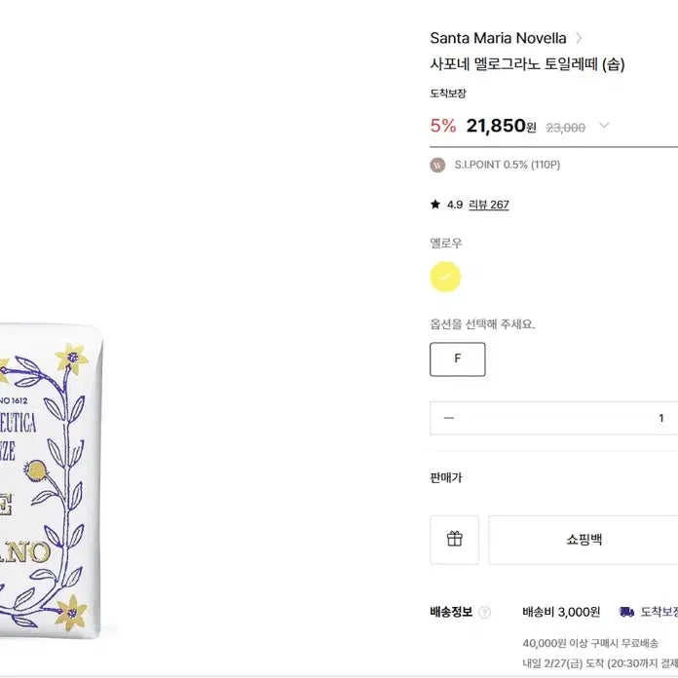Click the 도착보장 badge under the title
This screenshot has height=678, width=678.
coord(448,94)
